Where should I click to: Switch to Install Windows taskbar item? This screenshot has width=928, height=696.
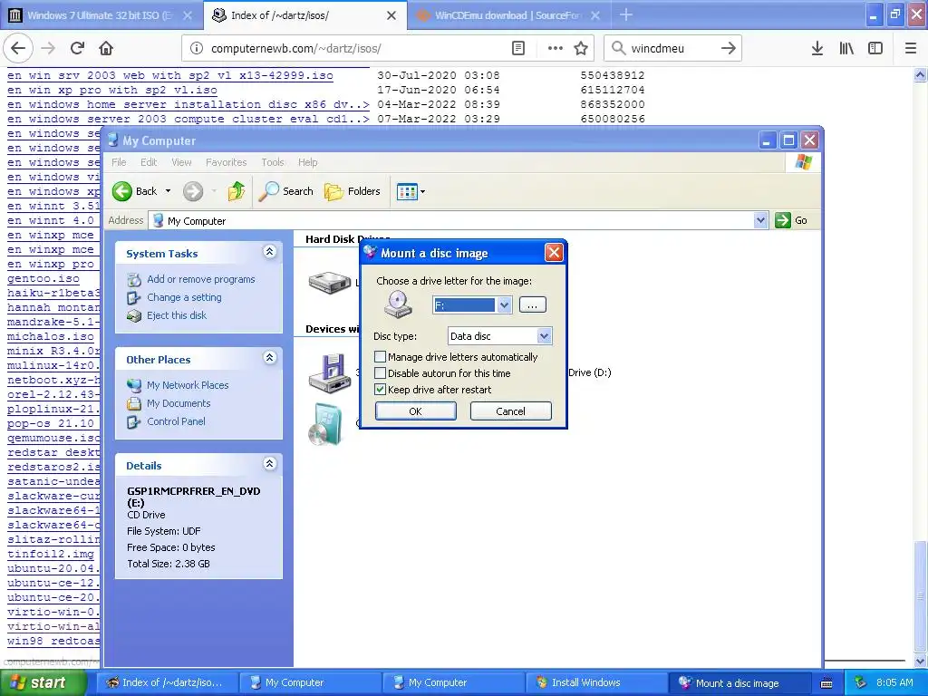[596, 682]
